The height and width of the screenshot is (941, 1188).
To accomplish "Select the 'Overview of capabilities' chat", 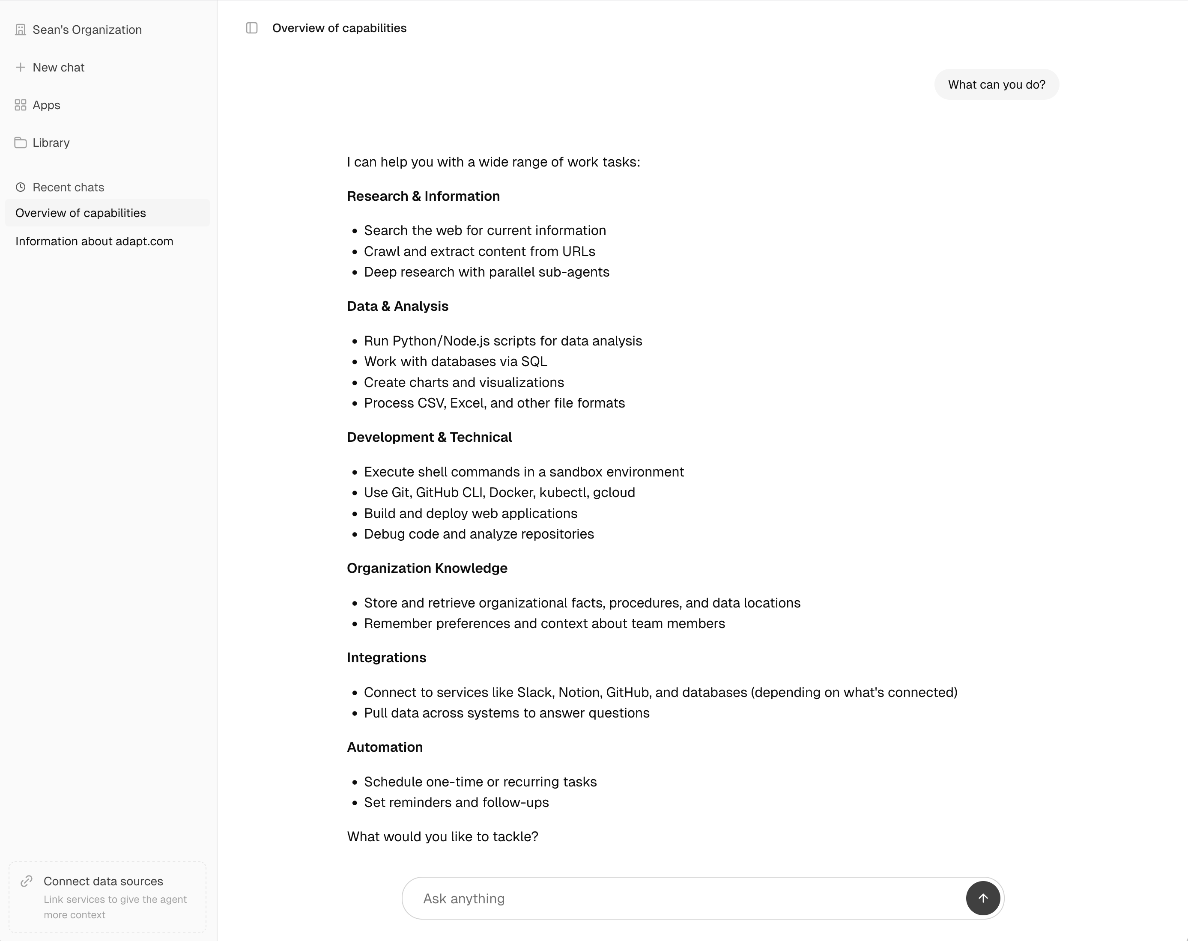I will coord(81,213).
